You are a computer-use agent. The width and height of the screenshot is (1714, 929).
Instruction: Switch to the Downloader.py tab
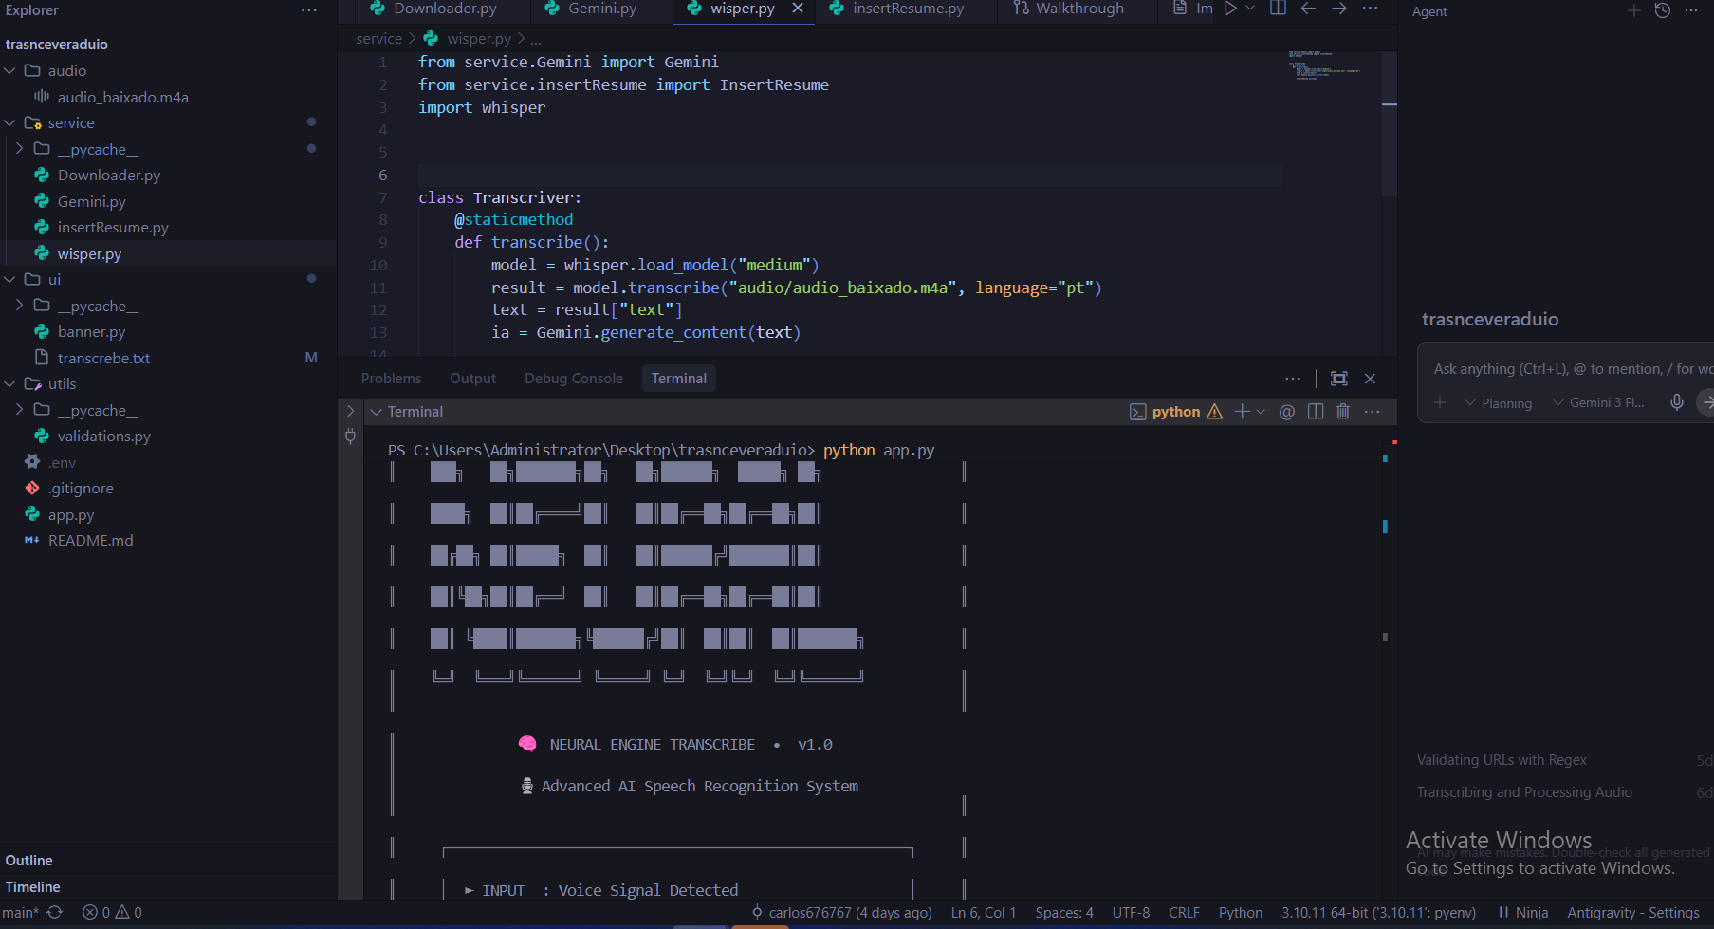pyautogui.click(x=442, y=9)
